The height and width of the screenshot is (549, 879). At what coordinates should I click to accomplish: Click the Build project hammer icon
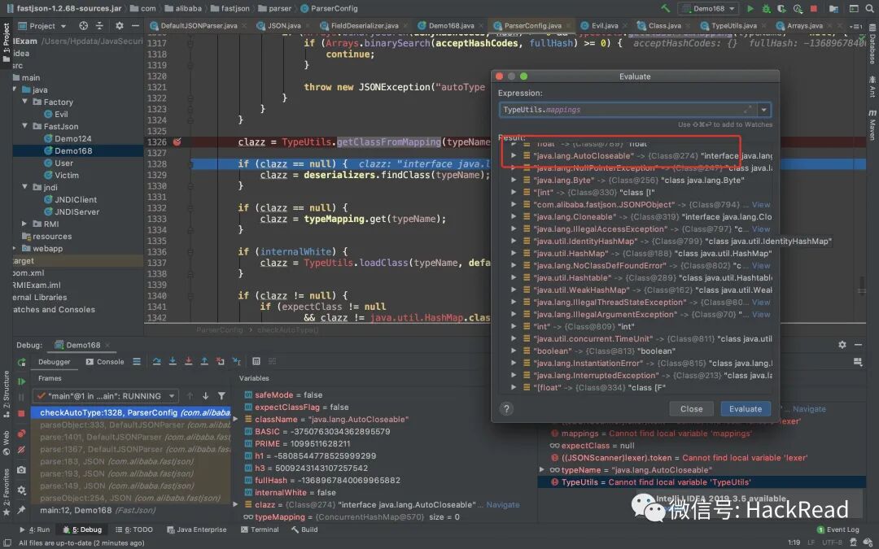pyautogui.click(x=666, y=8)
